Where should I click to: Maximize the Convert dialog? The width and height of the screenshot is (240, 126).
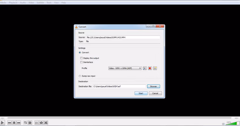pos(153,26)
